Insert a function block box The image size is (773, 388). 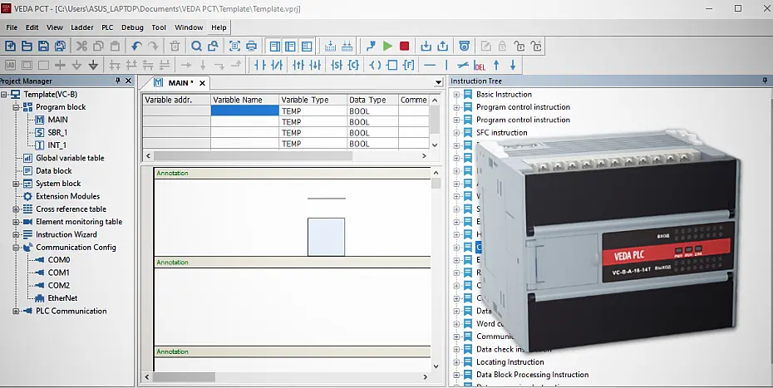[392, 65]
